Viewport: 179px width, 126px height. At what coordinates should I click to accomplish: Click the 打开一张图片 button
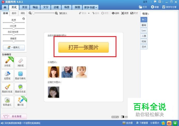pyautogui.click(x=84, y=48)
